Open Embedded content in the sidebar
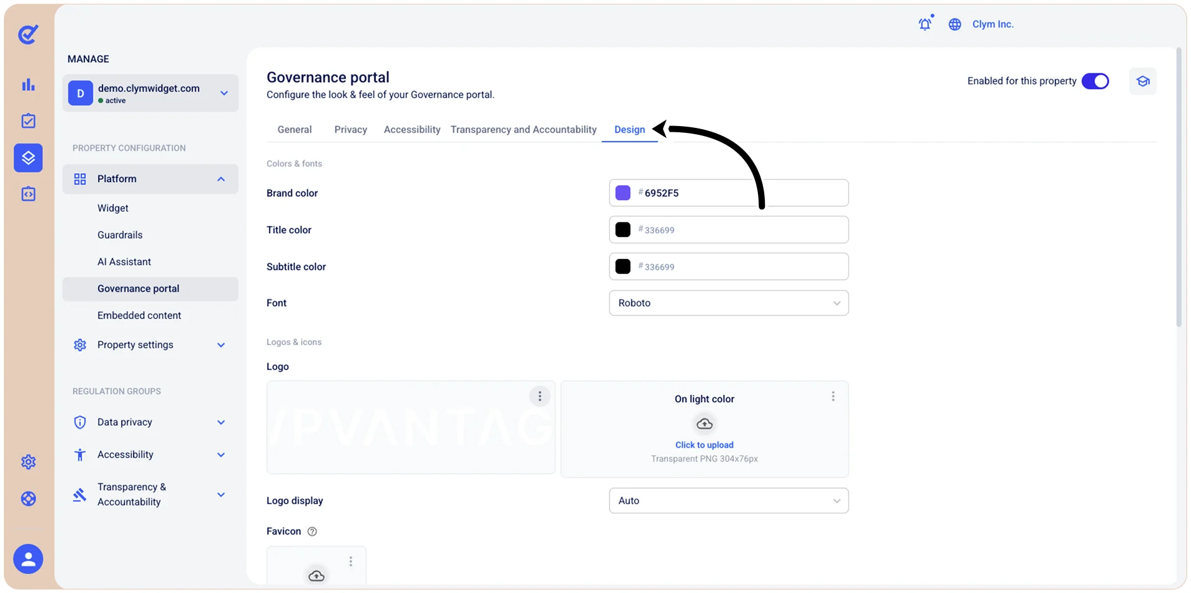Image resolution: width=1191 pixels, height=593 pixels. (139, 315)
